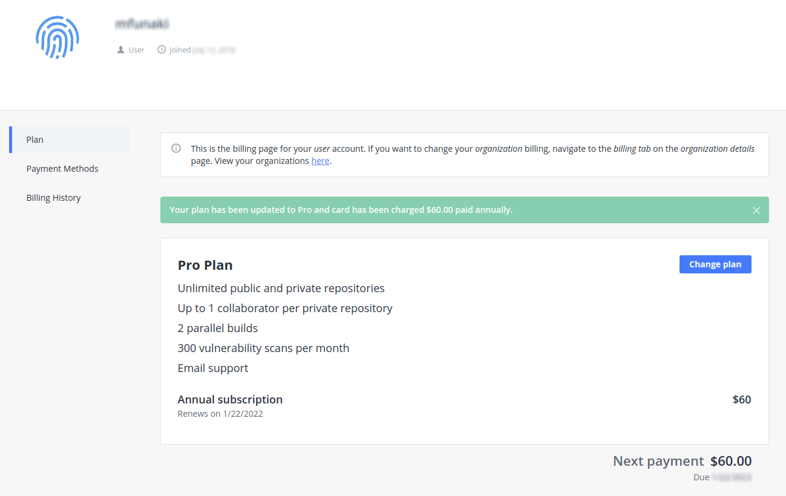Click the Pro Plan heading
Screen dimensions: 786x496
point(205,265)
